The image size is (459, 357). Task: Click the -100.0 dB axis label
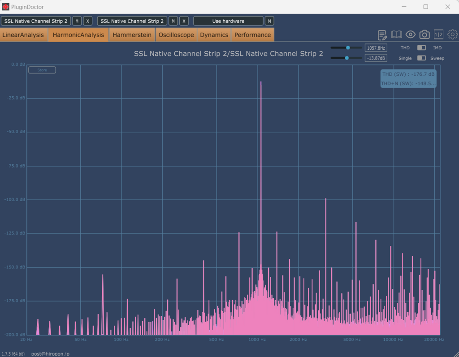point(15,200)
